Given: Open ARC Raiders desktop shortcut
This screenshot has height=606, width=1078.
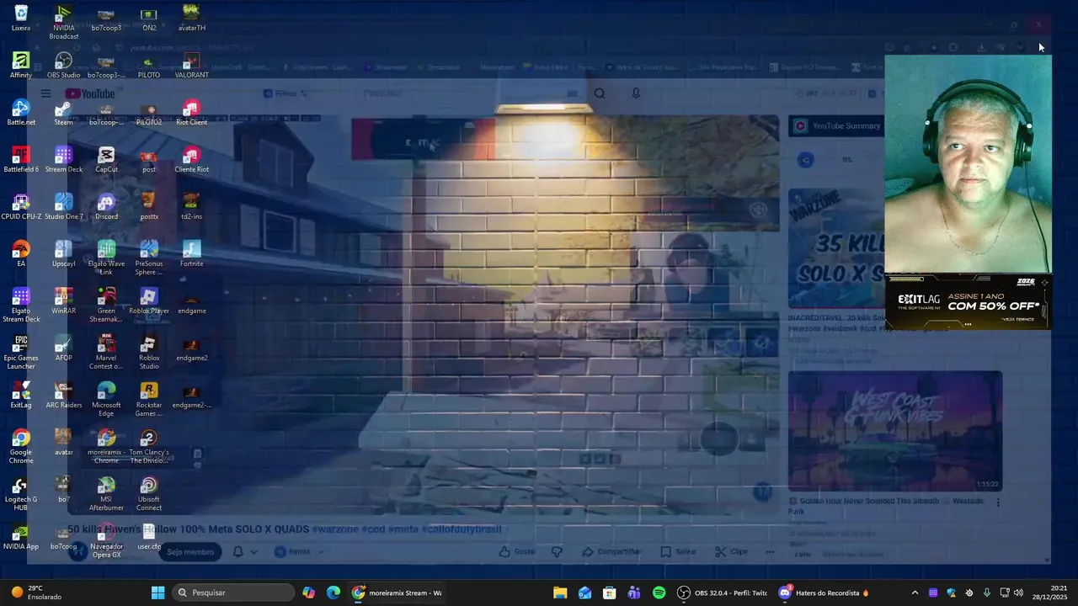Looking at the screenshot, I should 63,396.
